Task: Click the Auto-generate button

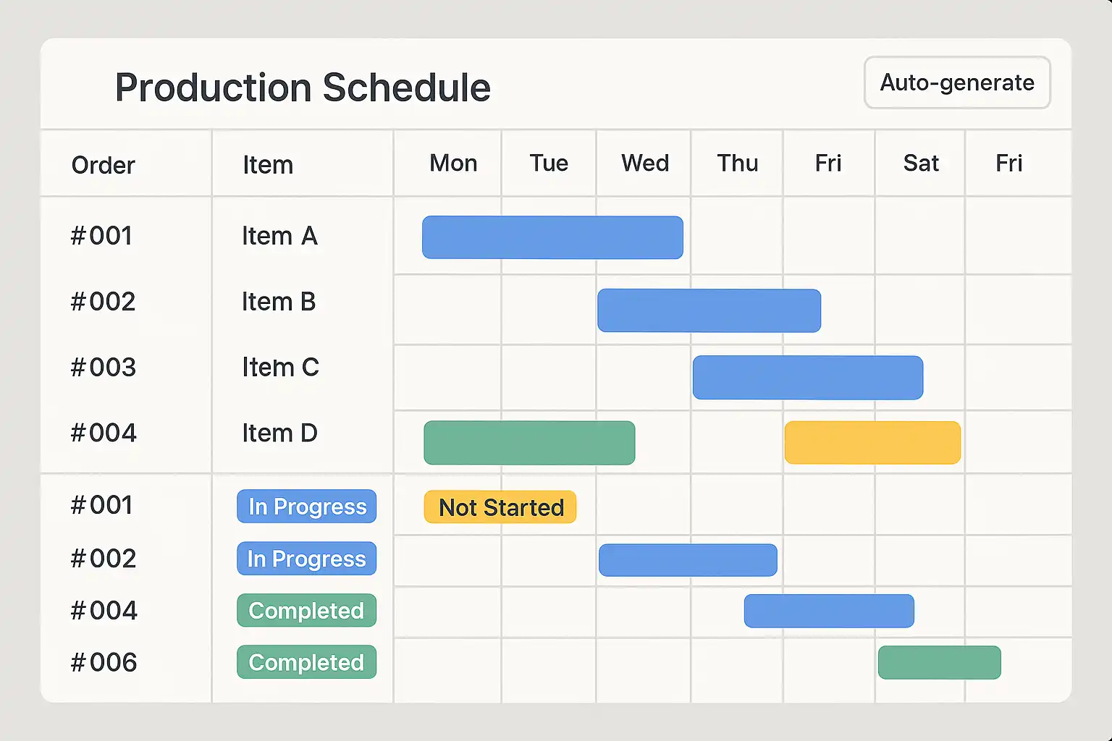Action: coord(956,83)
